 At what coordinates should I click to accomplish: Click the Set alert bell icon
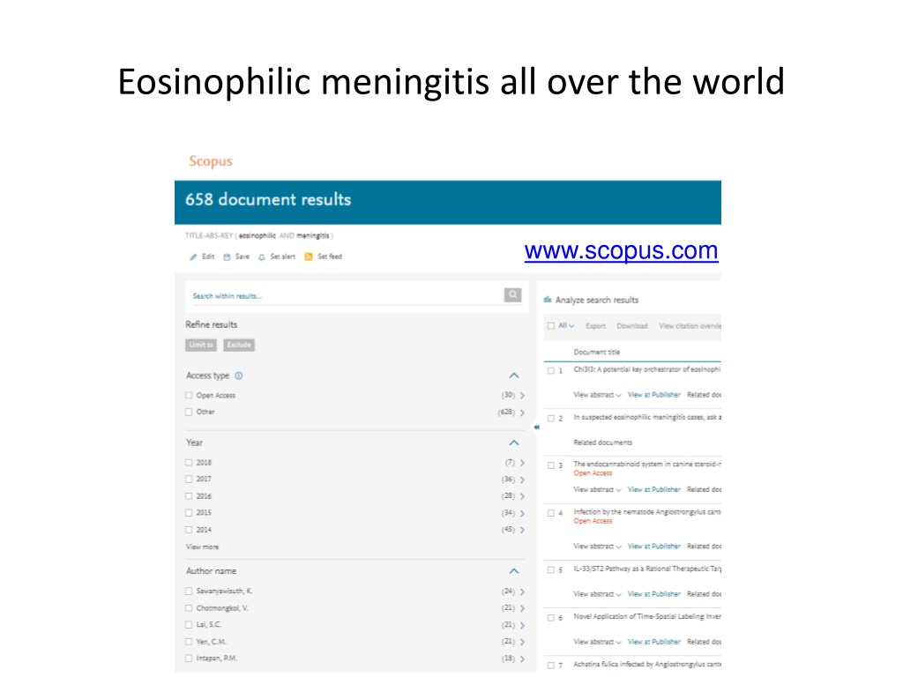click(261, 257)
